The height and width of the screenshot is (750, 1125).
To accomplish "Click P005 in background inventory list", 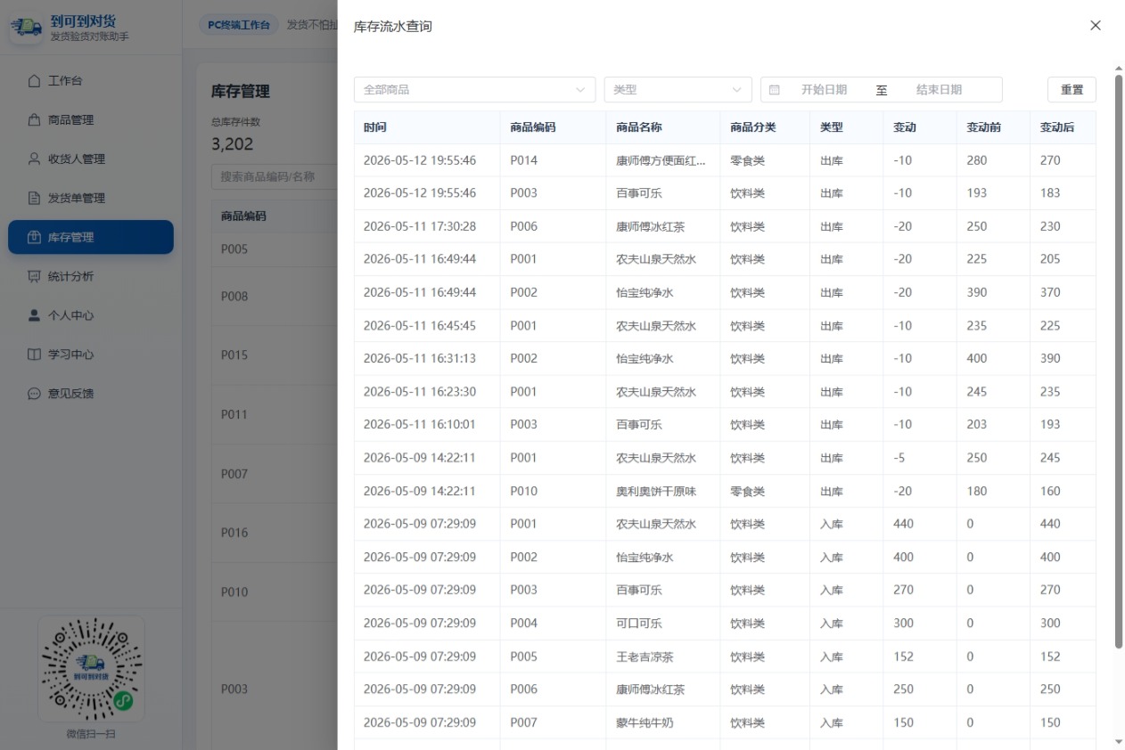I will click(234, 249).
